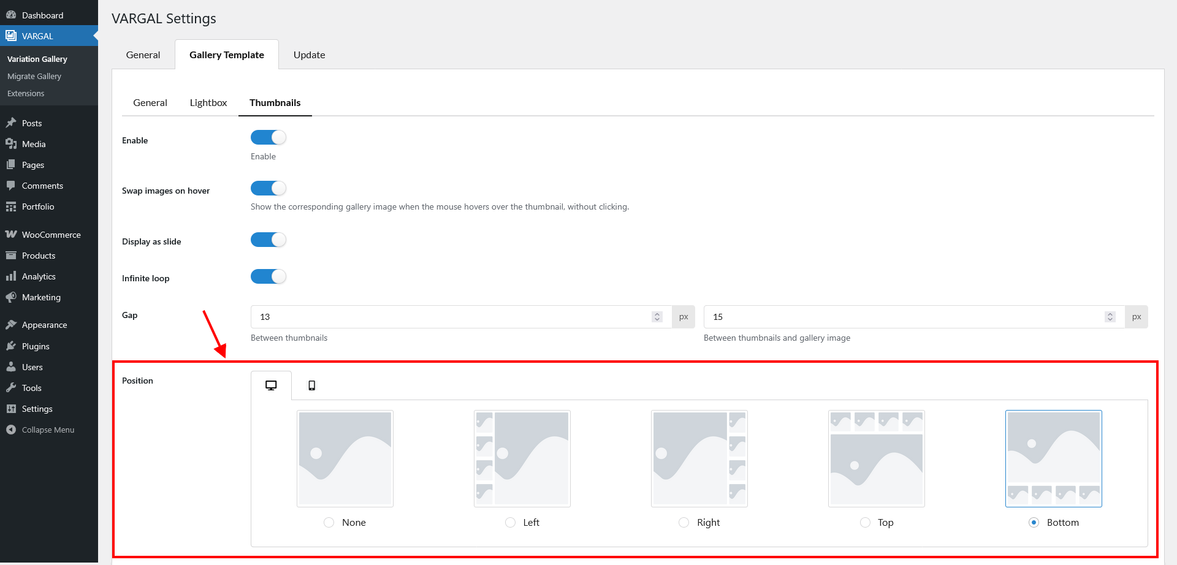Select the None position radio button
The width and height of the screenshot is (1177, 565).
pos(329,522)
